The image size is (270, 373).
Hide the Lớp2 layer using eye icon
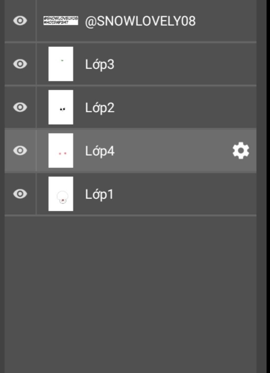point(20,107)
